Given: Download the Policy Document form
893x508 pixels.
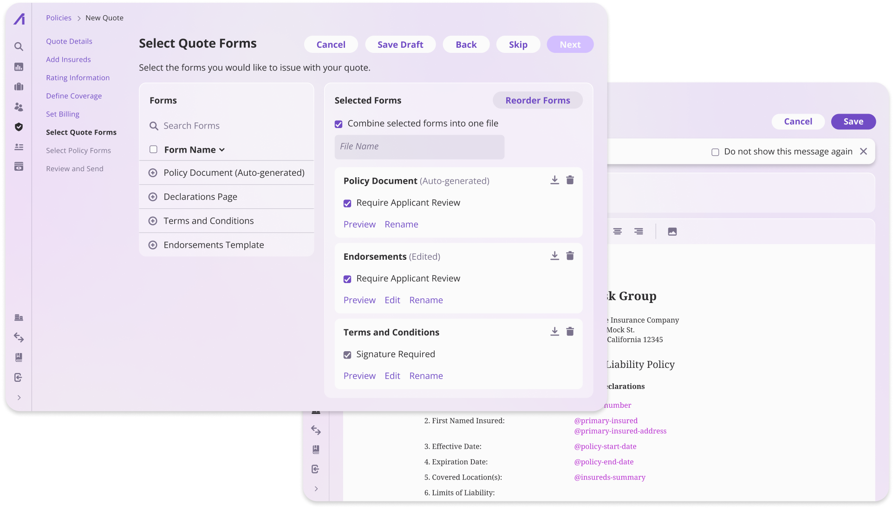Looking at the screenshot, I should pos(554,180).
